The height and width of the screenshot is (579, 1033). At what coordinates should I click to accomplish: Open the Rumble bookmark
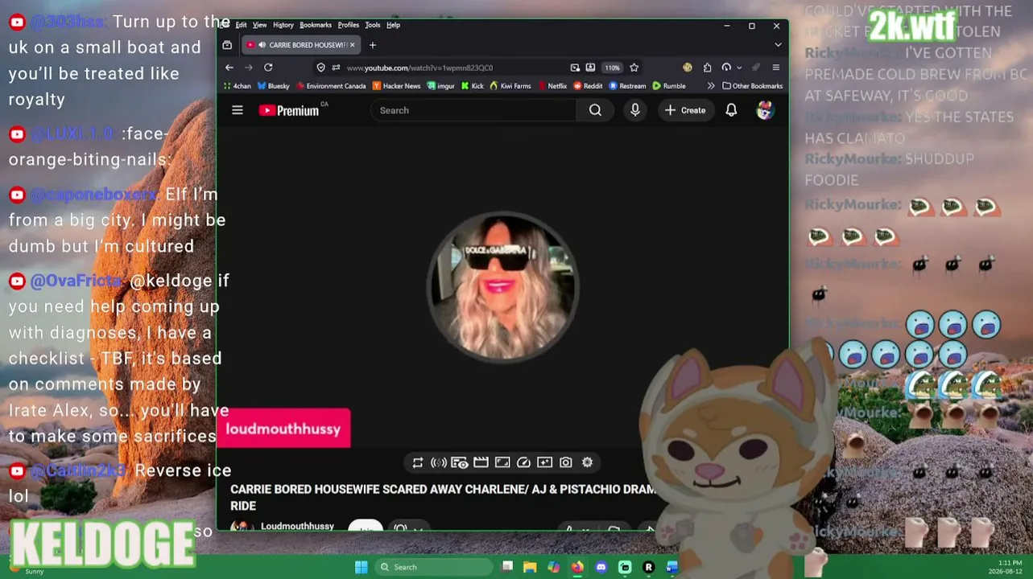pos(669,86)
